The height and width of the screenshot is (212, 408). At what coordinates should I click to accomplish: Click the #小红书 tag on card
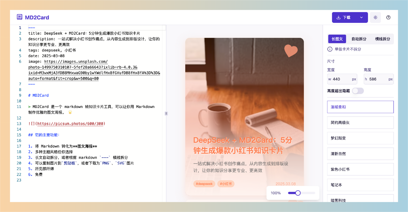click(226, 184)
